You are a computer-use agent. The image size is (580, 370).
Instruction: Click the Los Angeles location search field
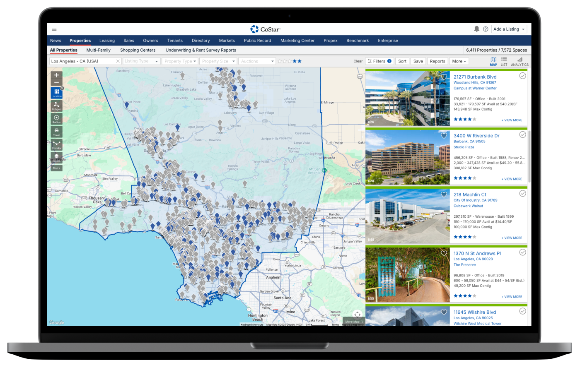point(82,61)
